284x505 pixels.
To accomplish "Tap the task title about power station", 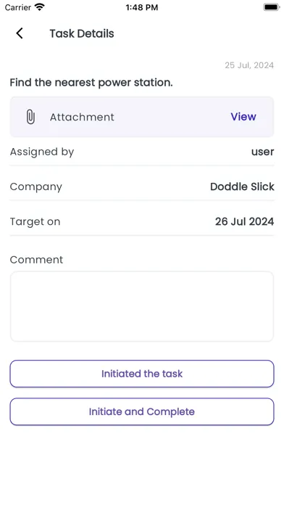I will coord(91,83).
